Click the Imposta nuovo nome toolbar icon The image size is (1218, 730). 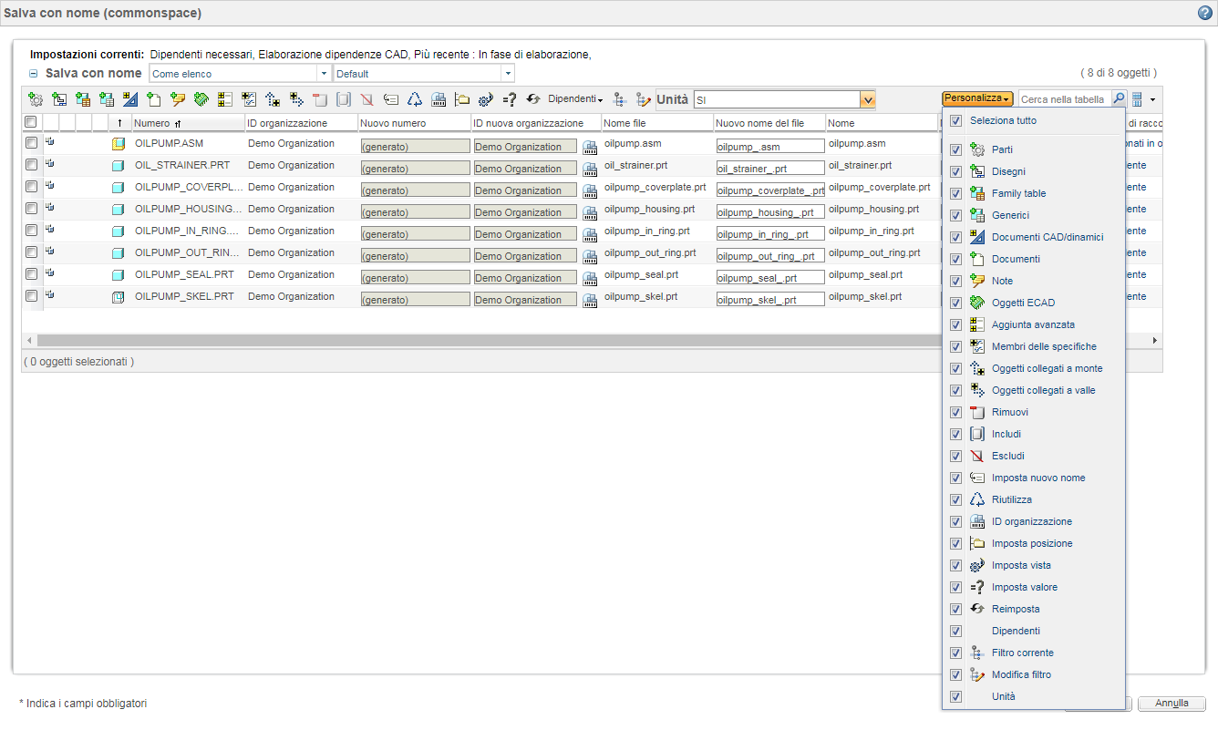coord(391,99)
